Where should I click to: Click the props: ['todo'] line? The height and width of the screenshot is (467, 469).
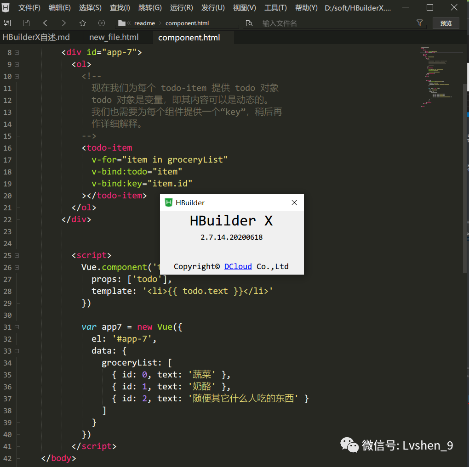132,279
